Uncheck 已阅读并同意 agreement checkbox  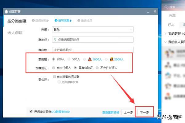click(31, 111)
